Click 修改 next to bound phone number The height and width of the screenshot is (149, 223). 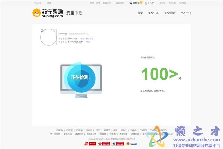point(82,39)
